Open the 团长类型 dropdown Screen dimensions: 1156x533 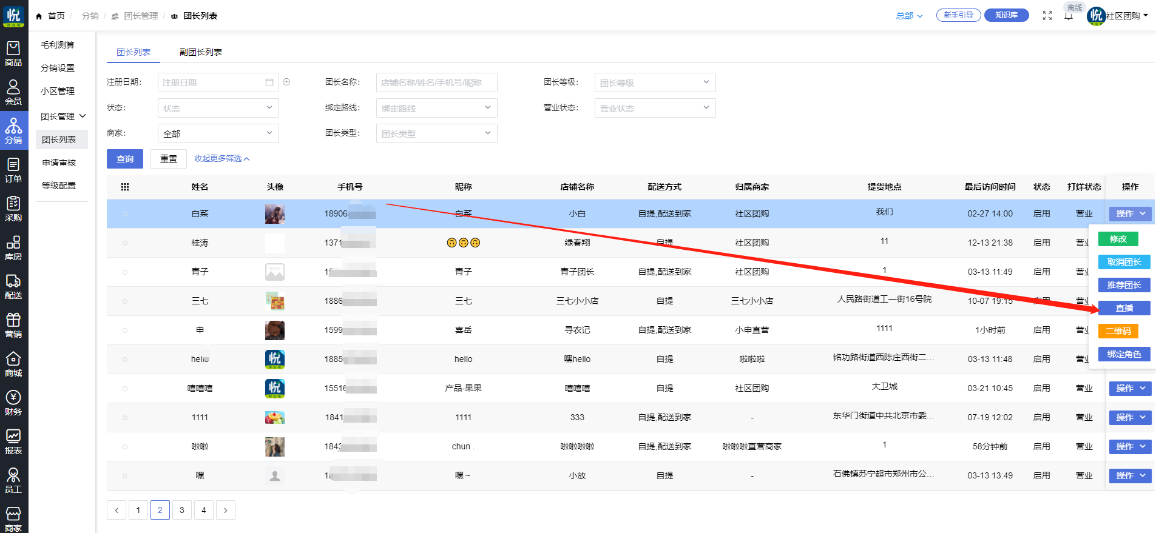tap(436, 133)
